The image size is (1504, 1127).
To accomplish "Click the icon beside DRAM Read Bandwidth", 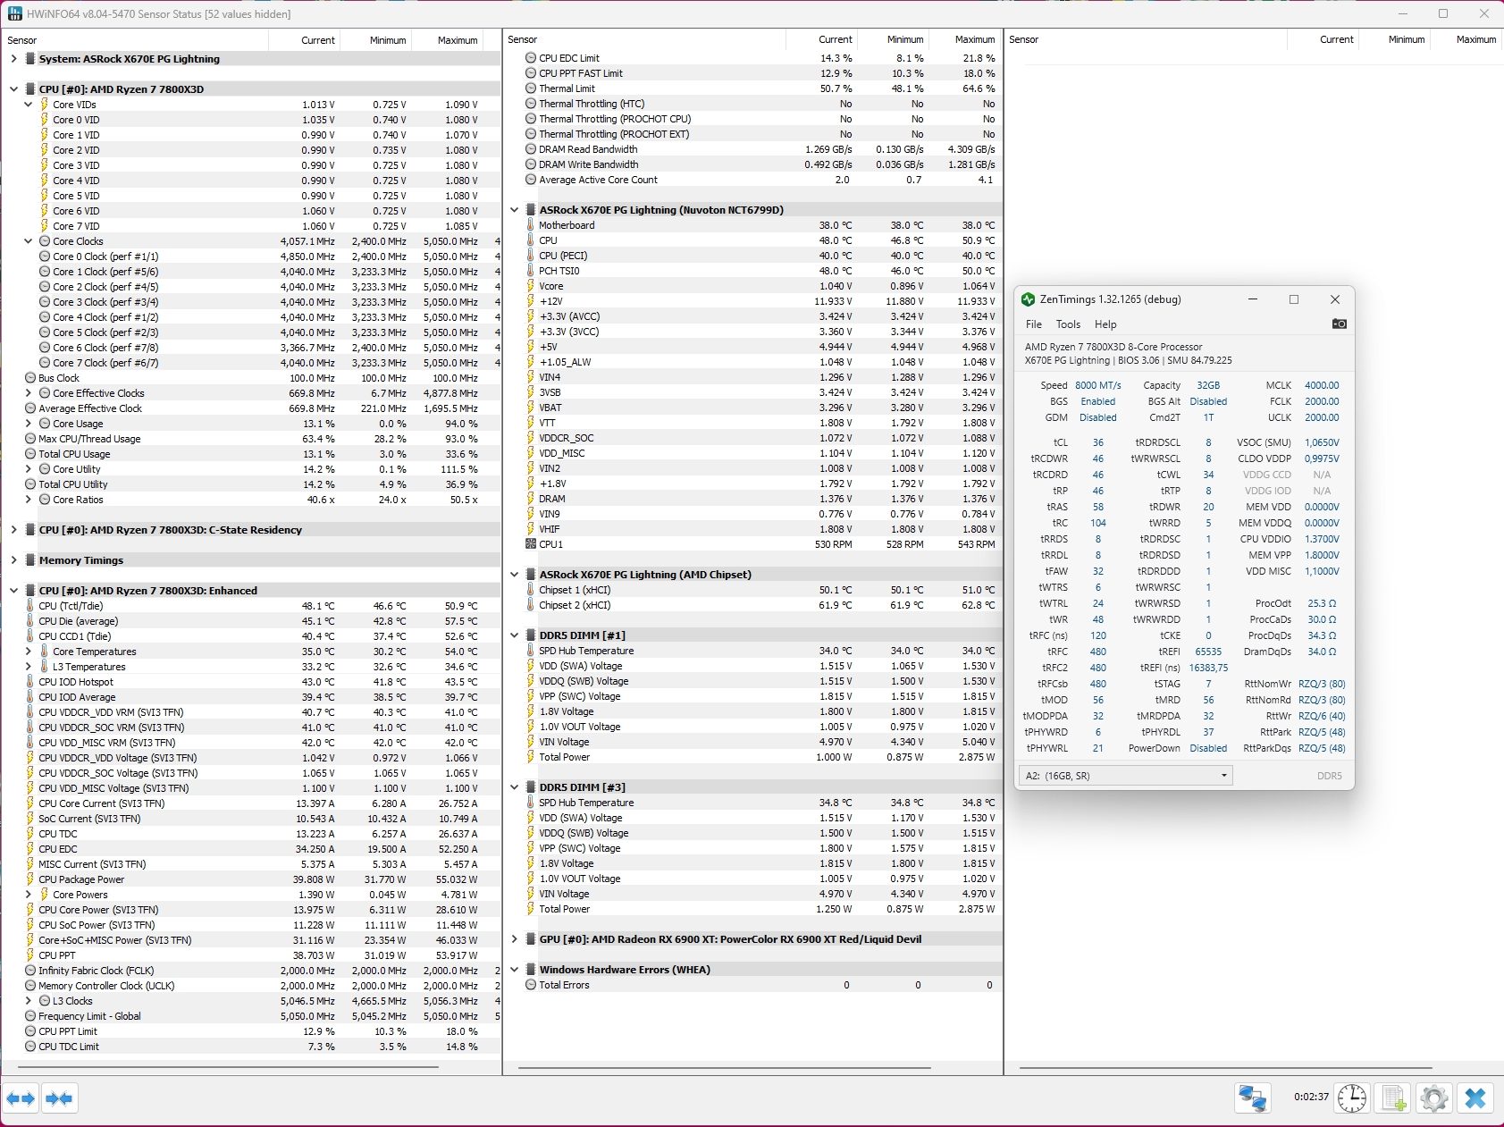I will [x=531, y=149].
